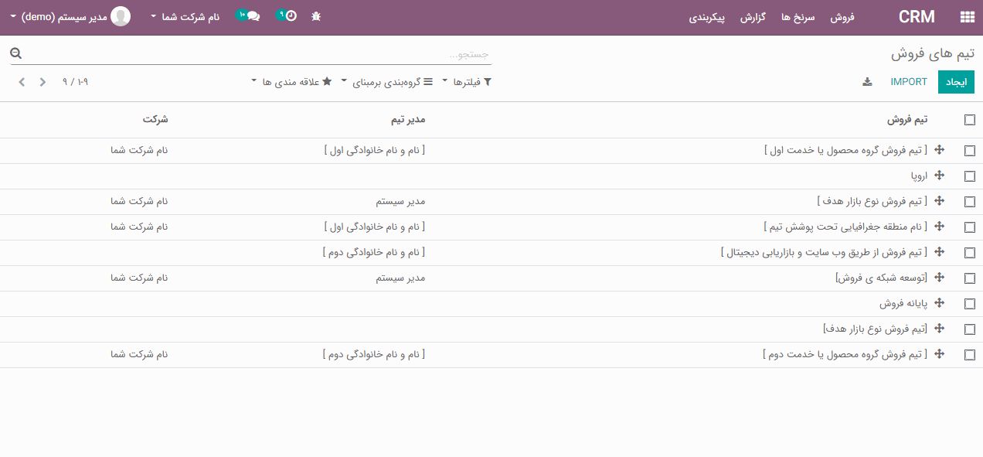Click the user avatar picture
983x457 pixels.
click(121, 16)
